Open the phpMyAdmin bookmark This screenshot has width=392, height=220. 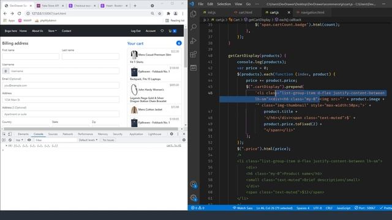(x=46, y=20)
